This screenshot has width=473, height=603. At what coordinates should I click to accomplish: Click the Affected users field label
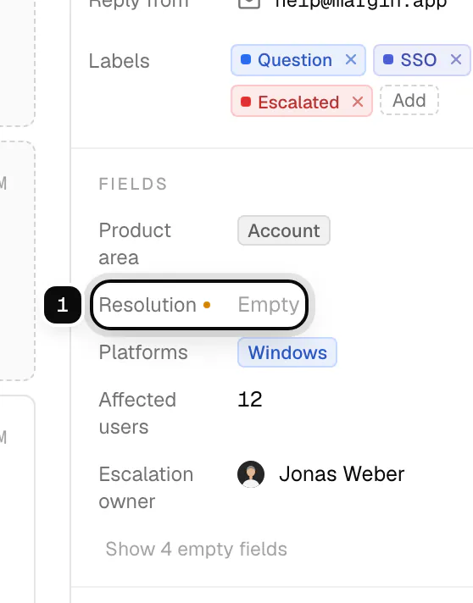[137, 413]
